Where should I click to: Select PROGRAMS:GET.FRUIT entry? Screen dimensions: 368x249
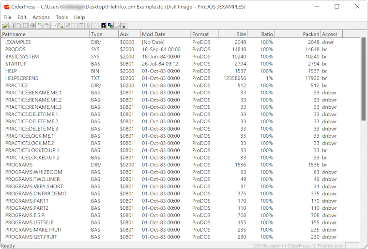(x=180, y=237)
